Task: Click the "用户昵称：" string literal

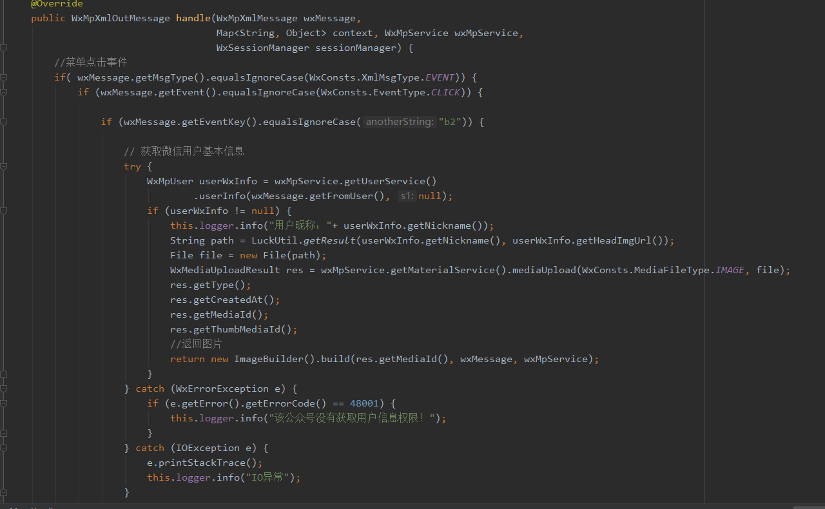Action: pos(300,226)
